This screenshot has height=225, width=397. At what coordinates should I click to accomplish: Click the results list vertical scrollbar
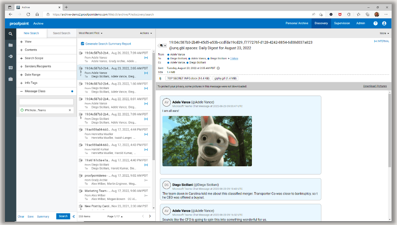click(x=153, y=106)
